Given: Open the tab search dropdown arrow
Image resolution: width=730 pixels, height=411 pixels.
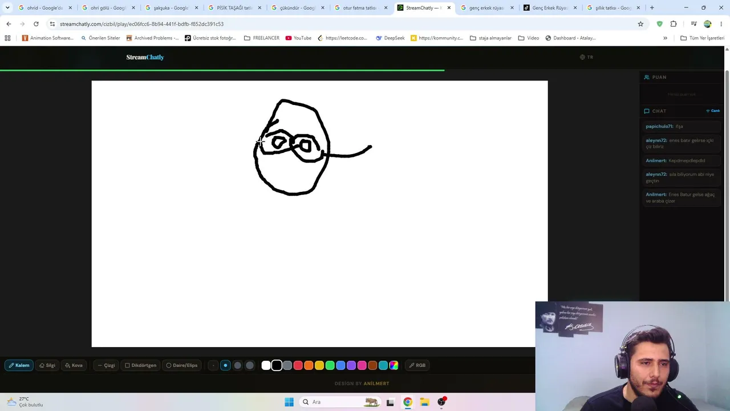Looking at the screenshot, I should click(x=7, y=8).
